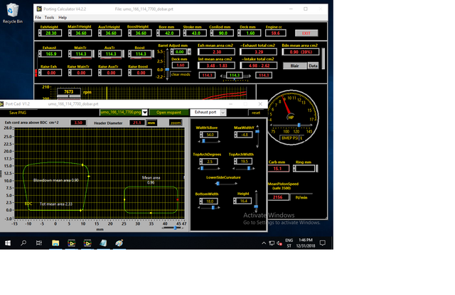The image size is (455, 295).
Task: Open the png file name dropdown arrow
Action: point(145,112)
